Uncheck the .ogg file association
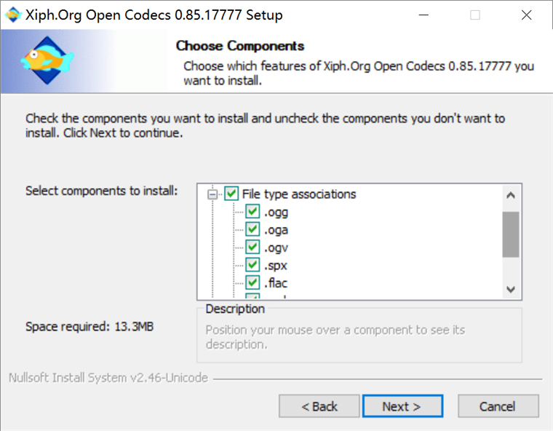Viewport: 553px width, 431px height. pyautogui.click(x=252, y=212)
